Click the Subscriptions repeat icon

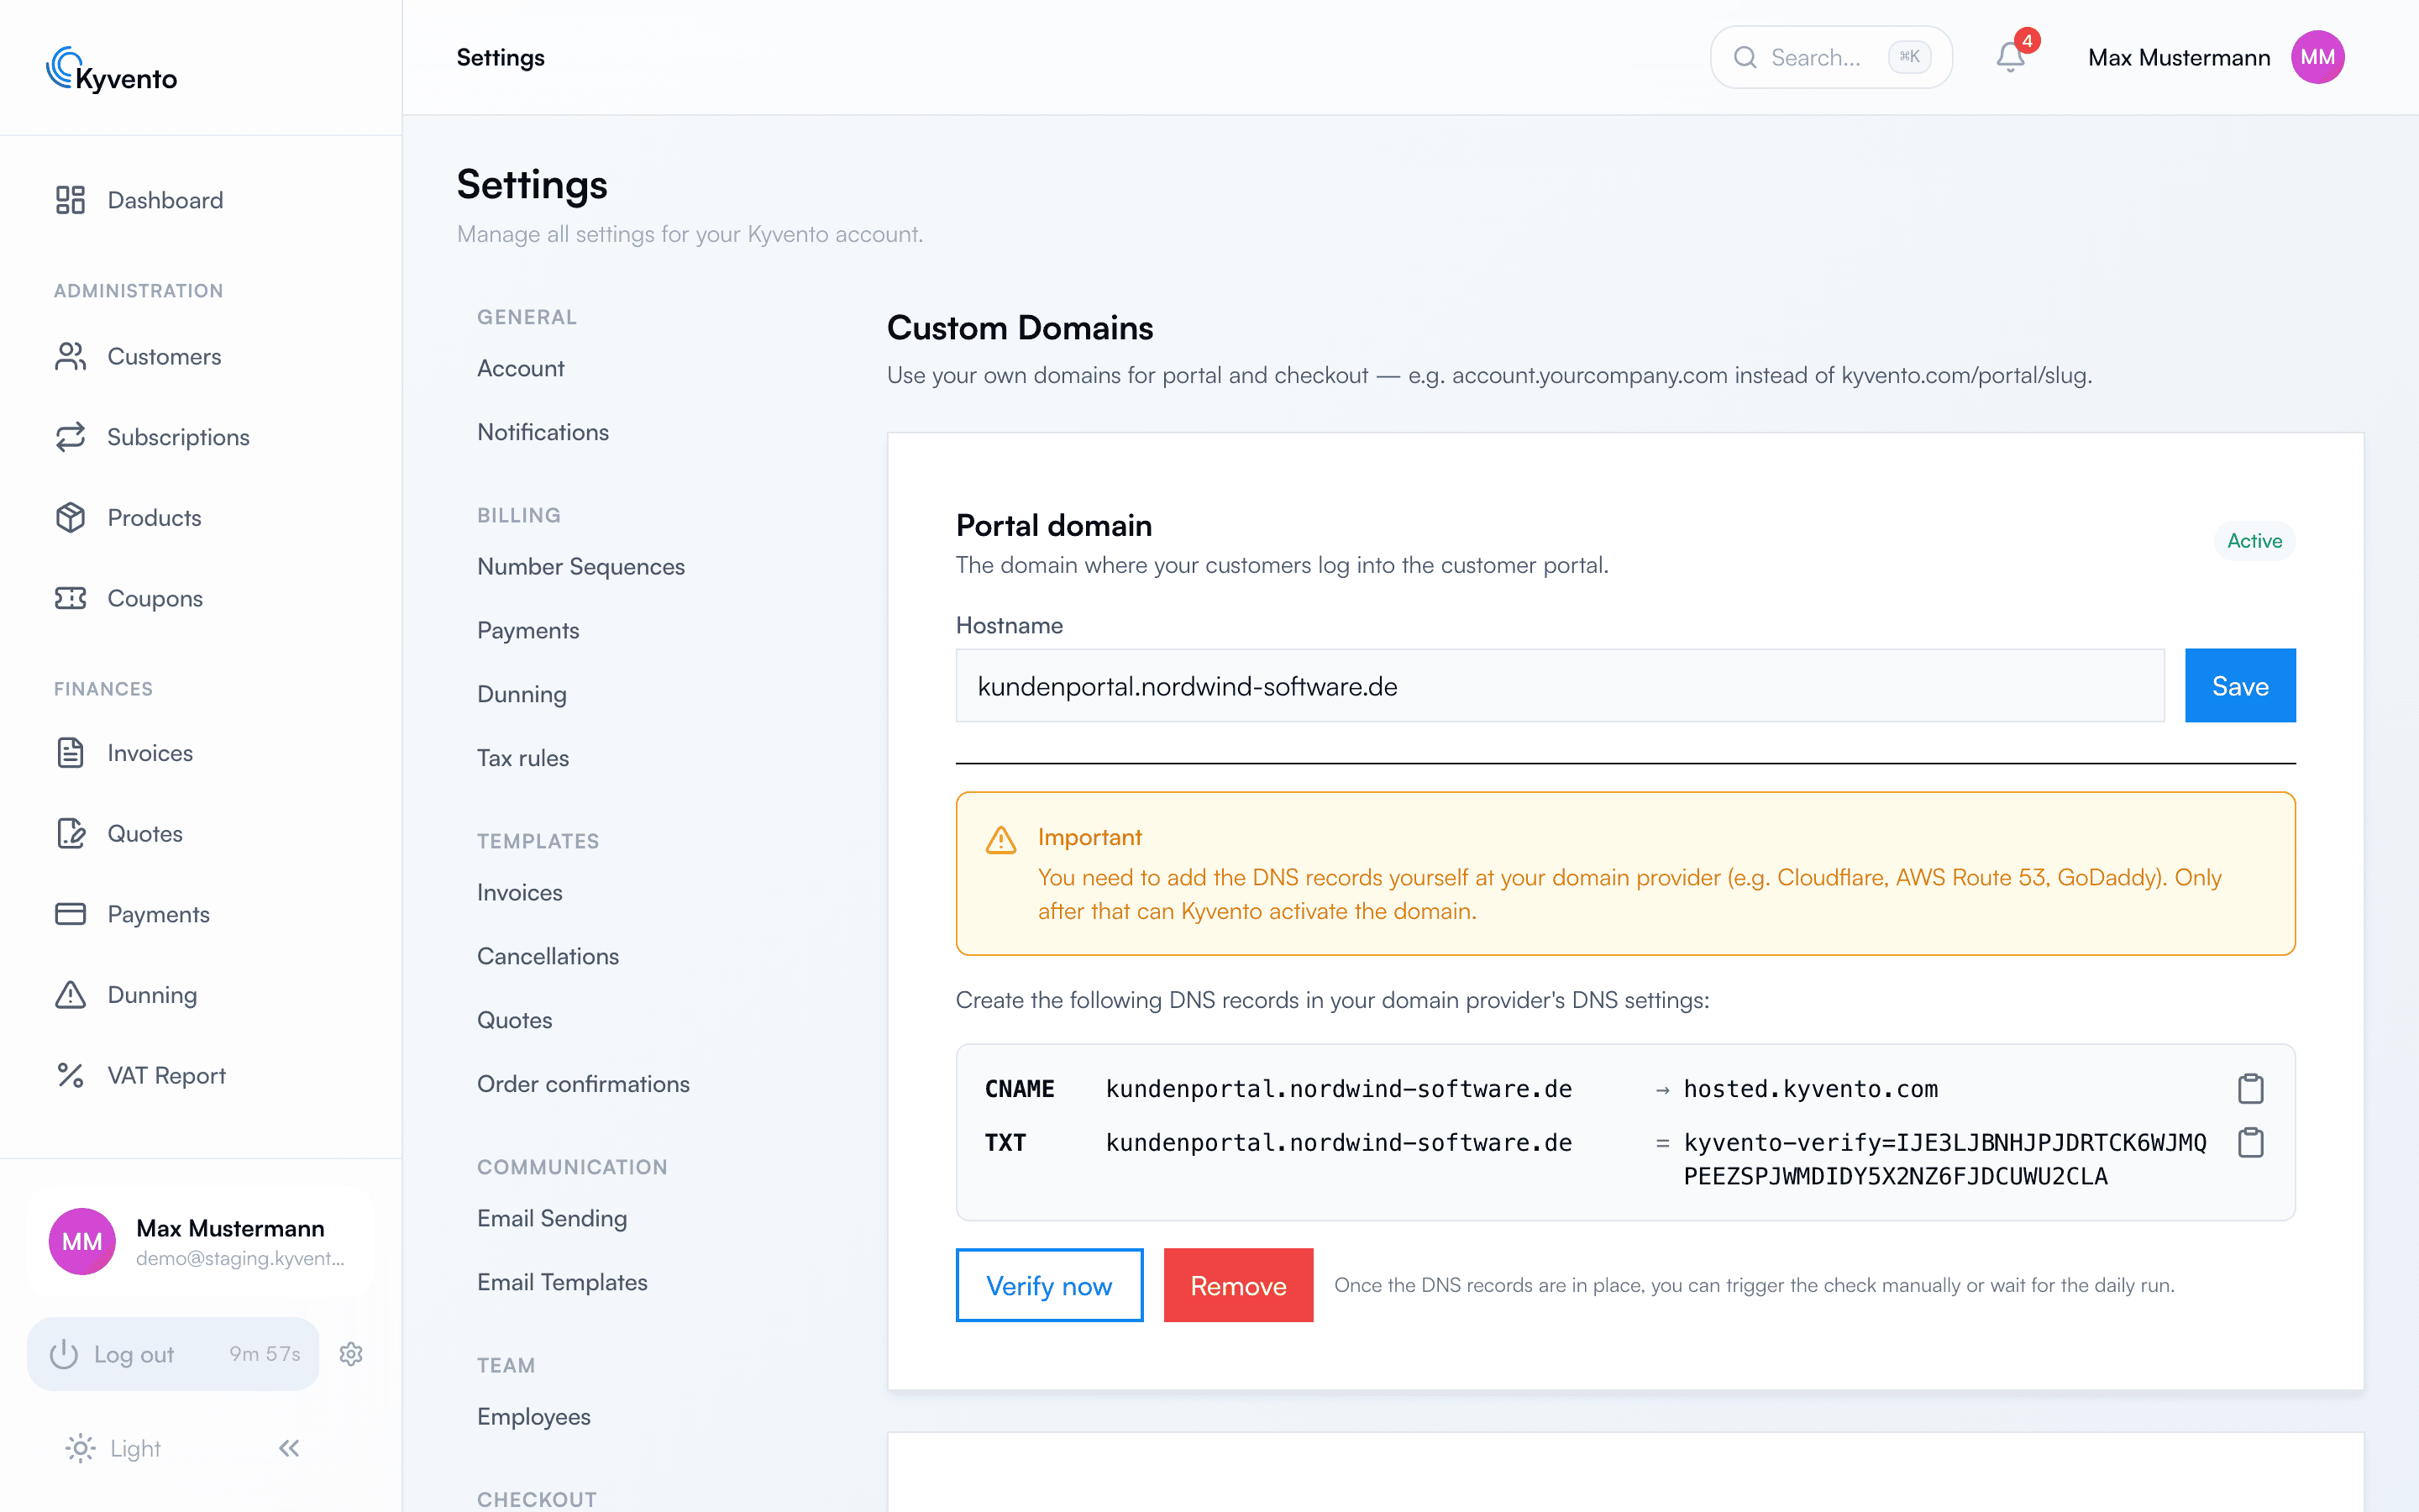[x=70, y=437]
